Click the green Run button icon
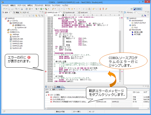Screen dimensions: 151x115 pyautogui.click(x=41, y=9)
